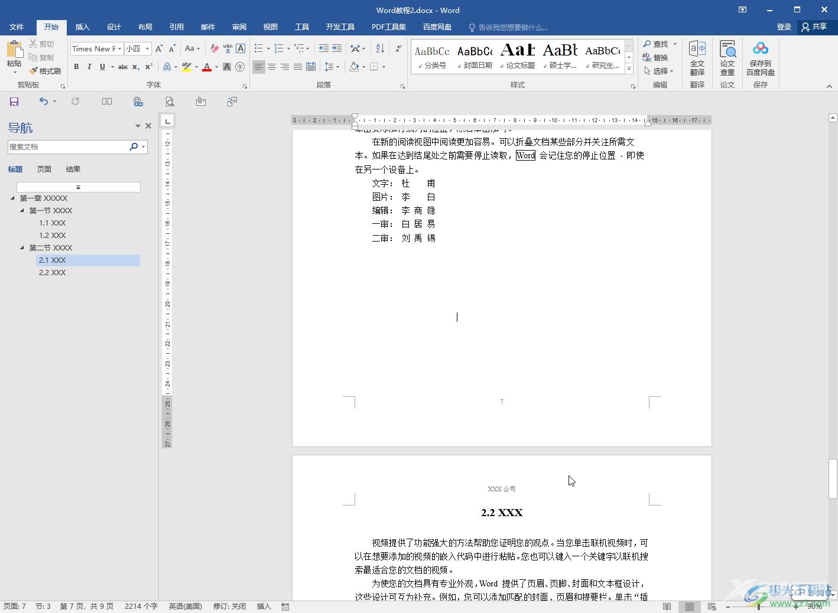838x613 pixels.
Task: Toggle show/hide paragraph marks
Action: click(x=398, y=48)
